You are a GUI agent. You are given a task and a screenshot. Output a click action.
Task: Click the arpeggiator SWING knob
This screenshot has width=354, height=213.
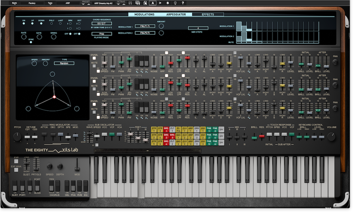(x=54, y=37)
